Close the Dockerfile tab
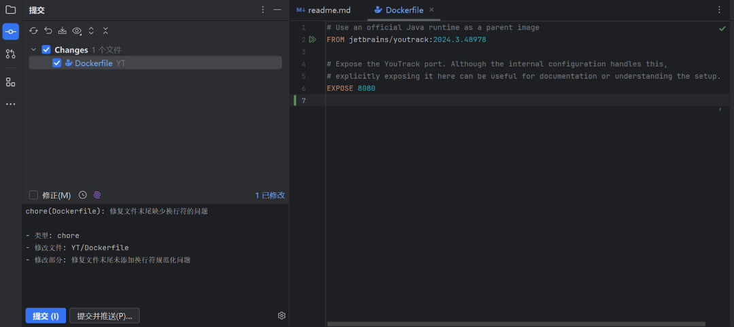734x327 pixels. [432, 10]
